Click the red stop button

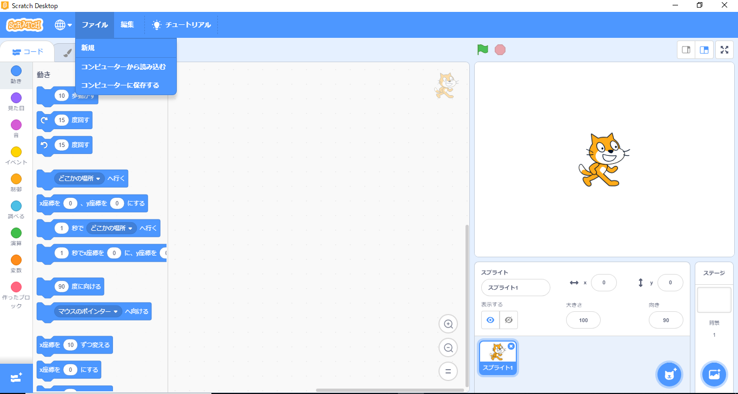point(500,50)
